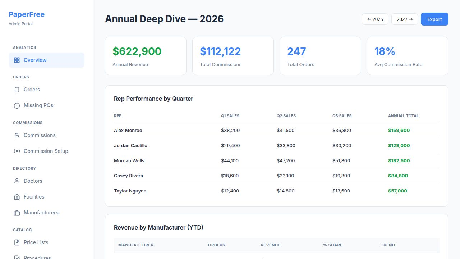Select the Overview menu entry
This screenshot has width=460, height=259.
tap(35, 60)
